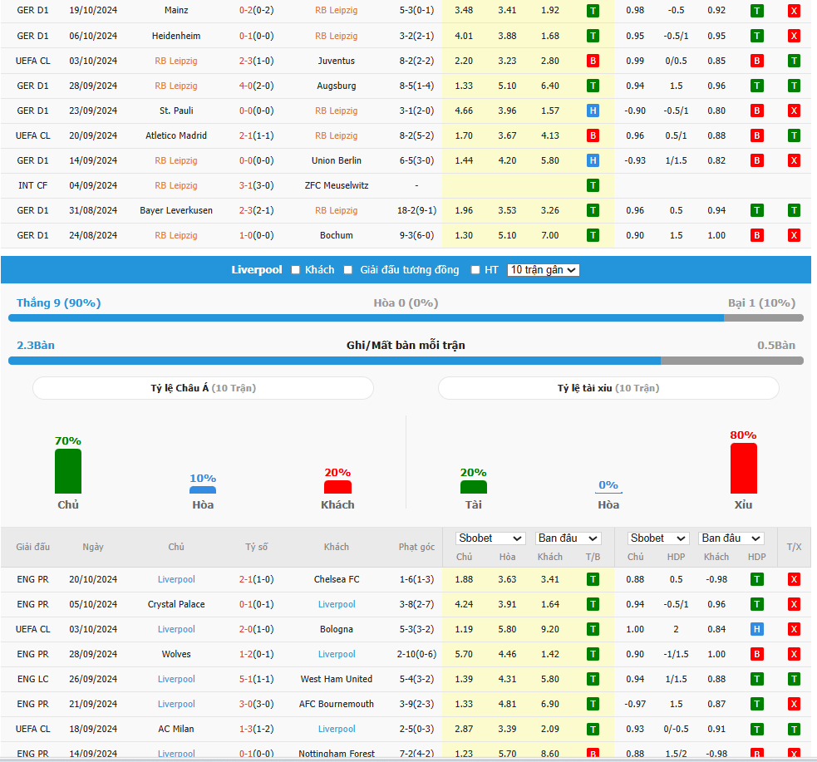Click green T result icon in Bologna row
This screenshot has height=762, width=817.
[593, 629]
